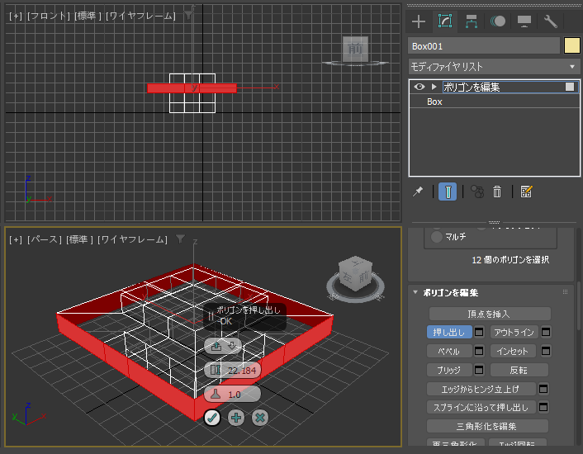Expand the ポリゴンを編集 modifier sub-objects
This screenshot has height=454, width=583.
(x=434, y=87)
